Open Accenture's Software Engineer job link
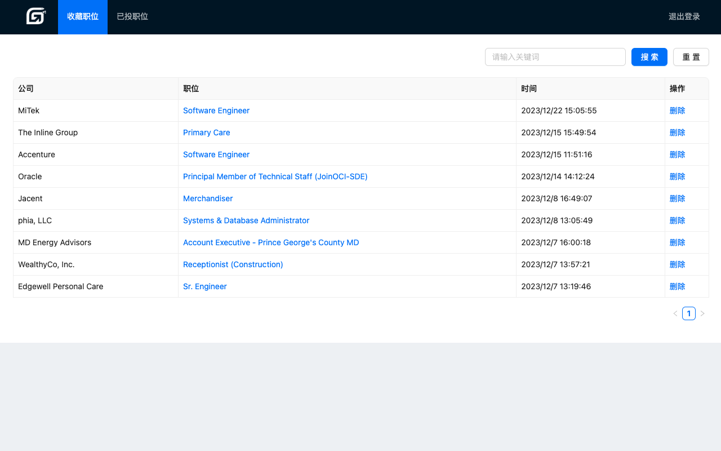The height and width of the screenshot is (451, 721). tap(216, 154)
